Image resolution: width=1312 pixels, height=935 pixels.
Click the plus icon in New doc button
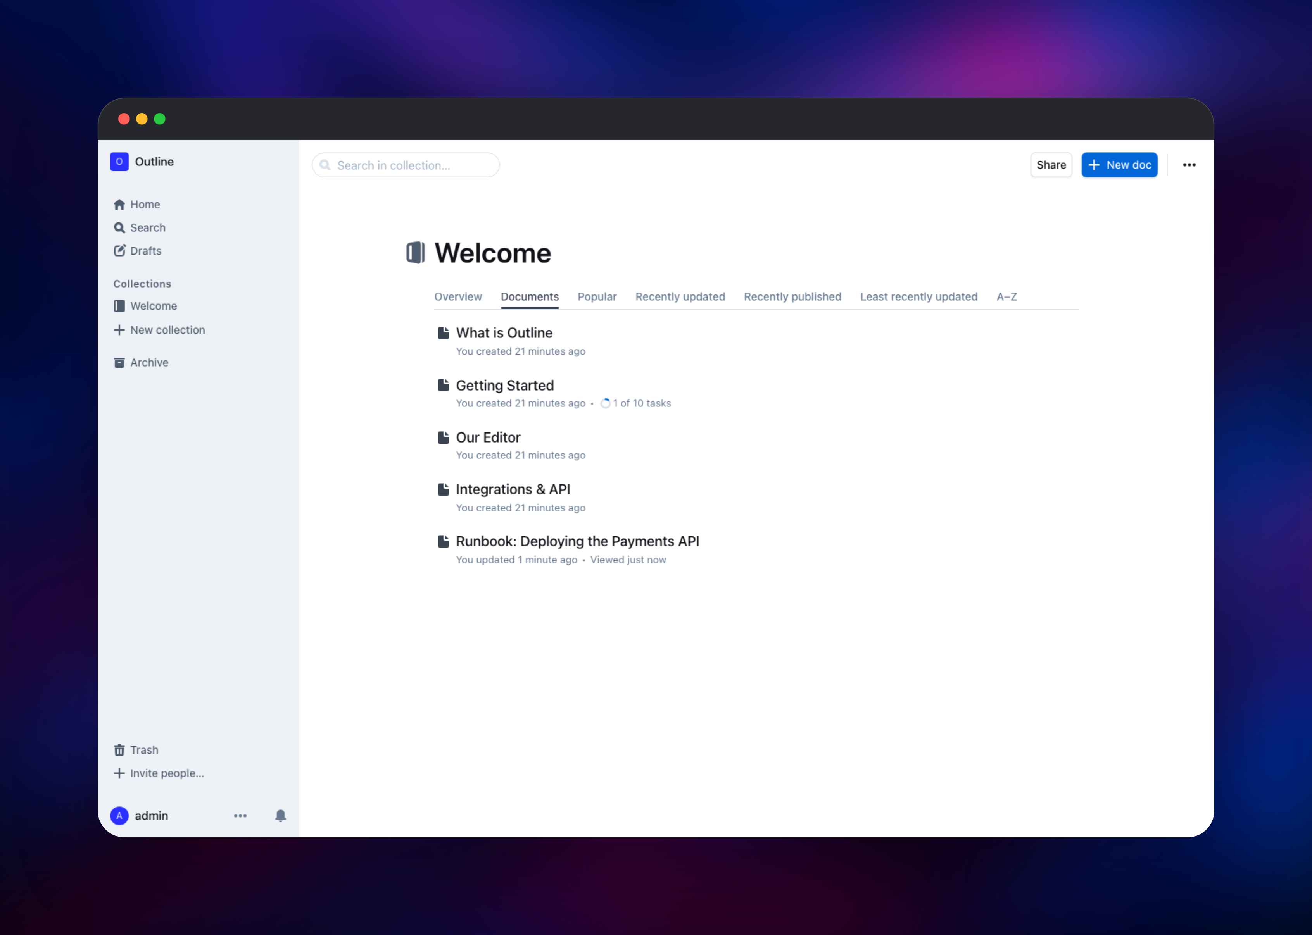(1094, 165)
